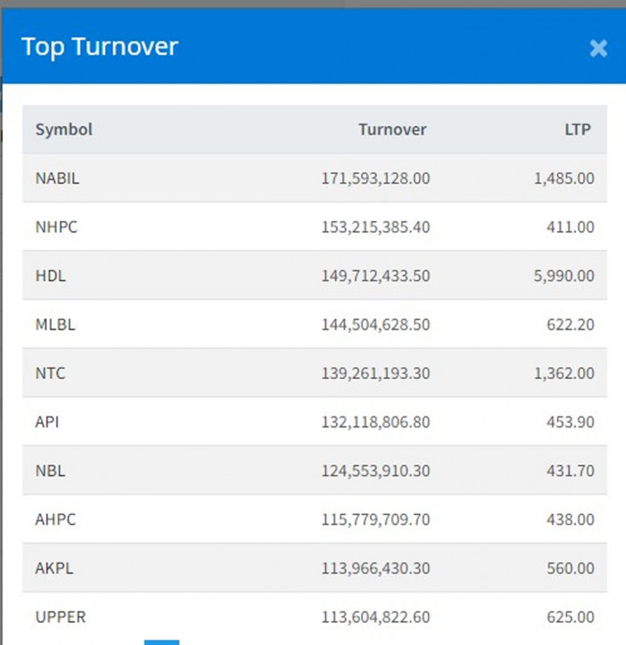Select UPPER's LTP value 625.00
This screenshot has height=645, width=626.
570,616
